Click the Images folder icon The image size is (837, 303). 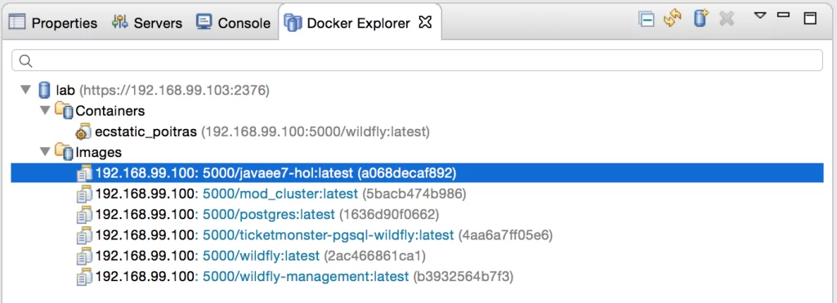point(64,153)
